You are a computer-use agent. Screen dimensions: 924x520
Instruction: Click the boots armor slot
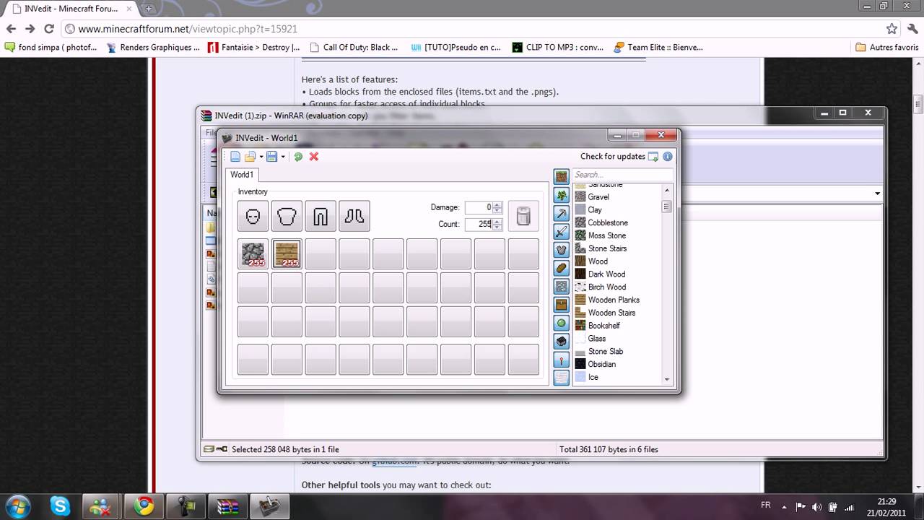click(x=354, y=216)
